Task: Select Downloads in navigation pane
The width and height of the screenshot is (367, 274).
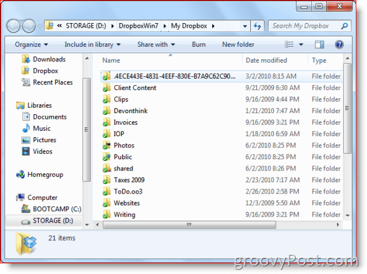Action: [49, 59]
